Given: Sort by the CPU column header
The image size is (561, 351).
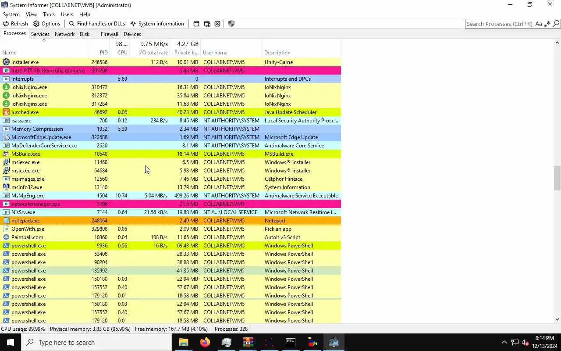Looking at the screenshot, I should (x=120, y=48).
